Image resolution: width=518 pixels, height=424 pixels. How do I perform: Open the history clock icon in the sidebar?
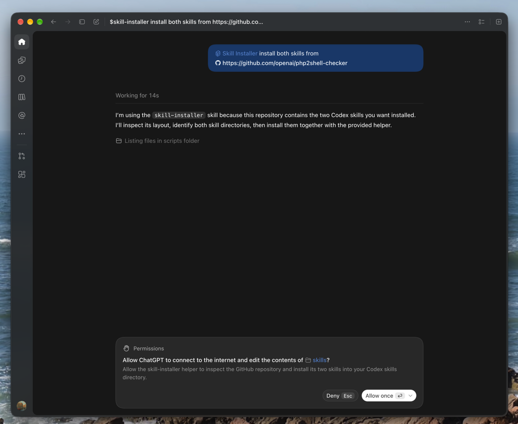tap(22, 78)
